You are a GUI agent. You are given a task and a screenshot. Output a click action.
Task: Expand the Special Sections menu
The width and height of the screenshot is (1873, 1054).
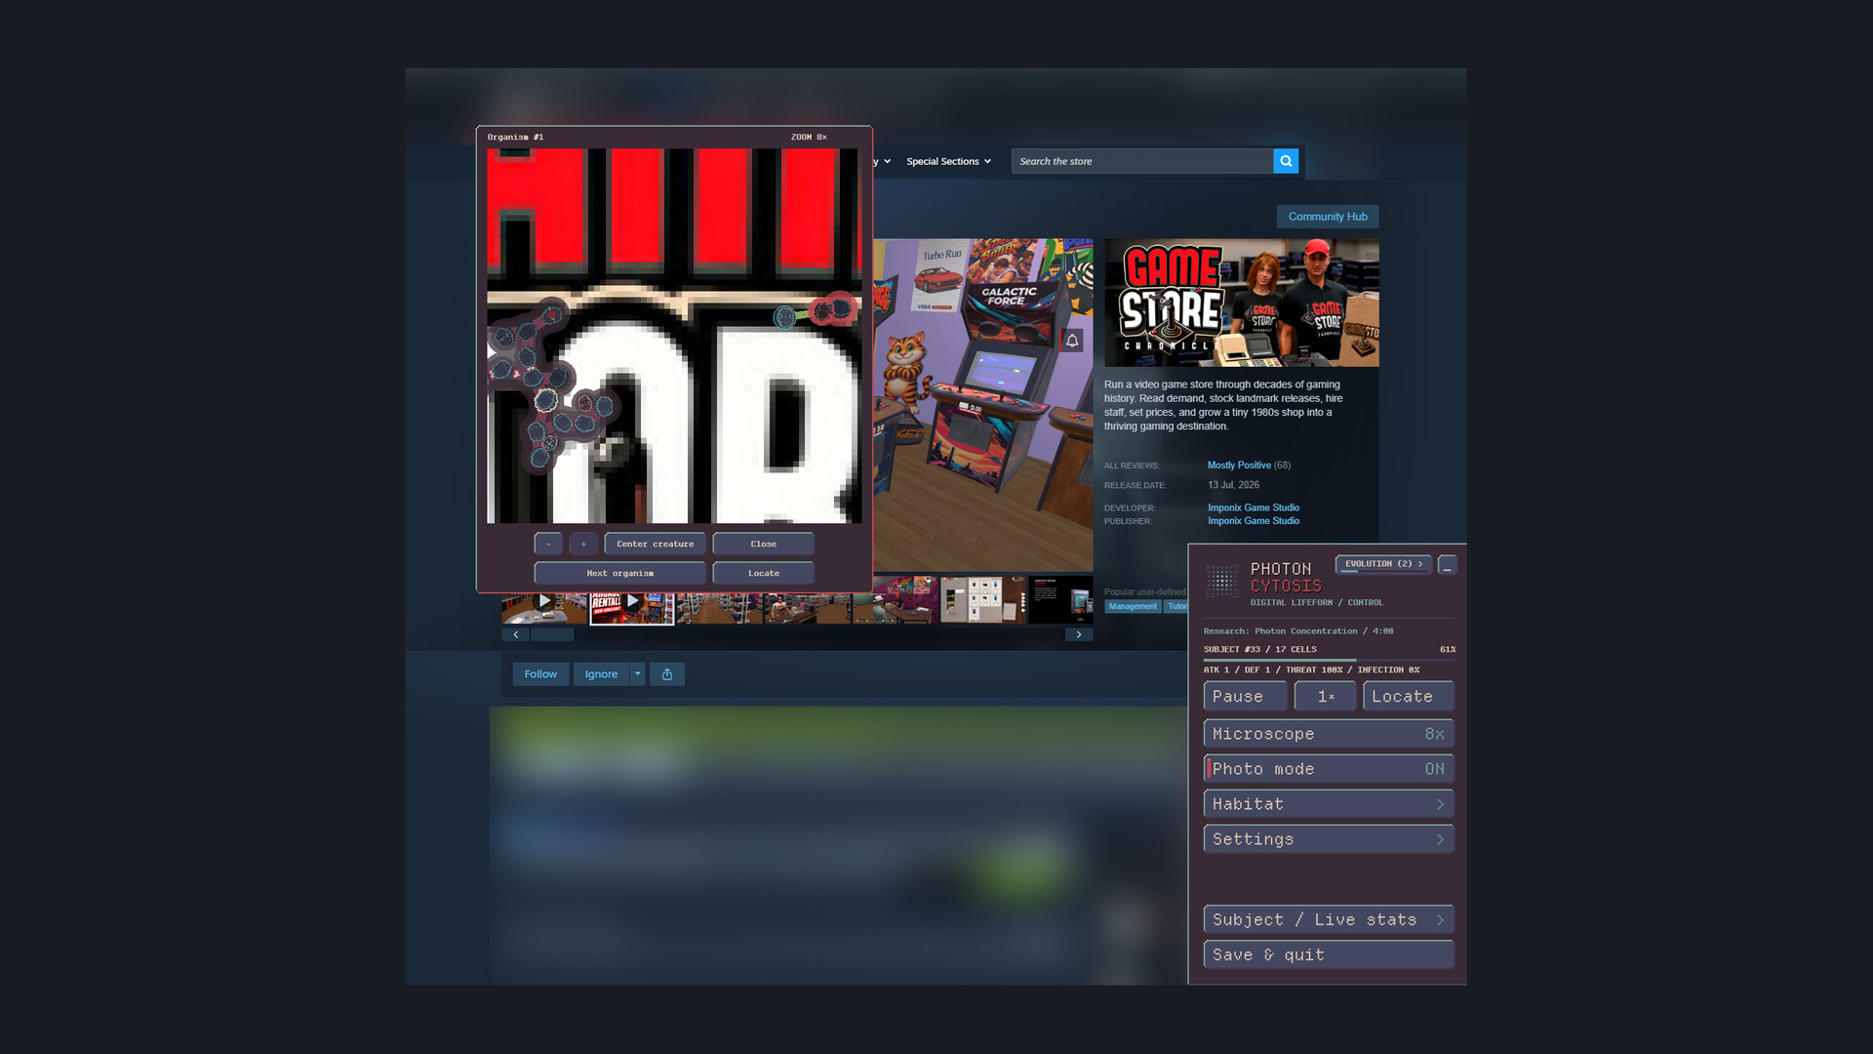click(948, 162)
